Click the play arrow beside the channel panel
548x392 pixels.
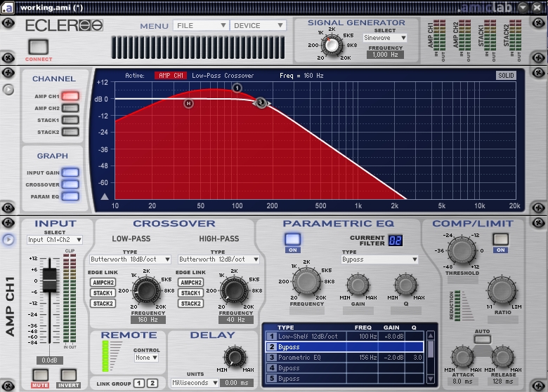click(8, 90)
